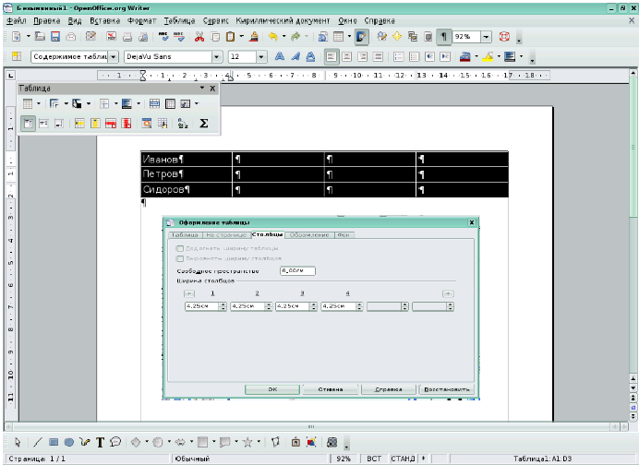Click the Paste clipboard icon

[x=230, y=37]
